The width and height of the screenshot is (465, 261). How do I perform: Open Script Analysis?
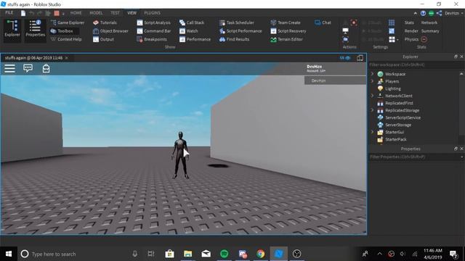point(153,22)
